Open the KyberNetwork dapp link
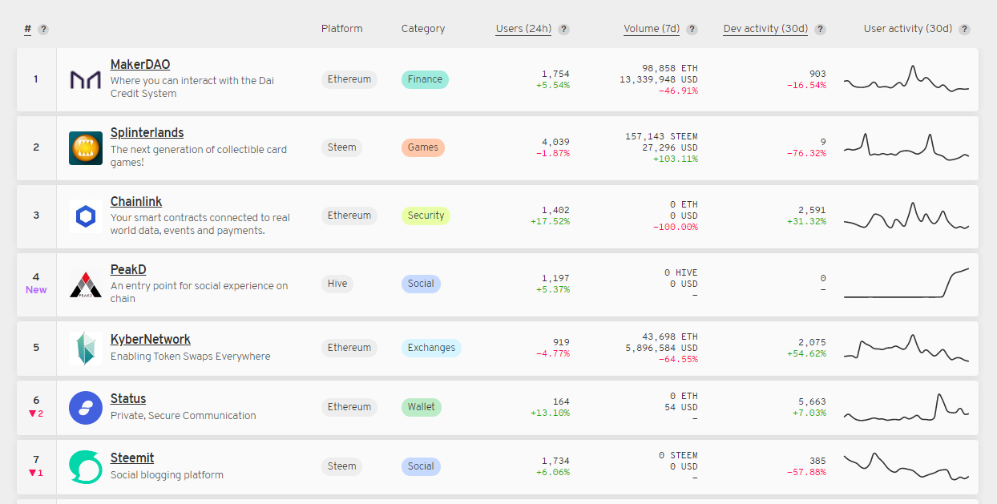 coord(151,339)
